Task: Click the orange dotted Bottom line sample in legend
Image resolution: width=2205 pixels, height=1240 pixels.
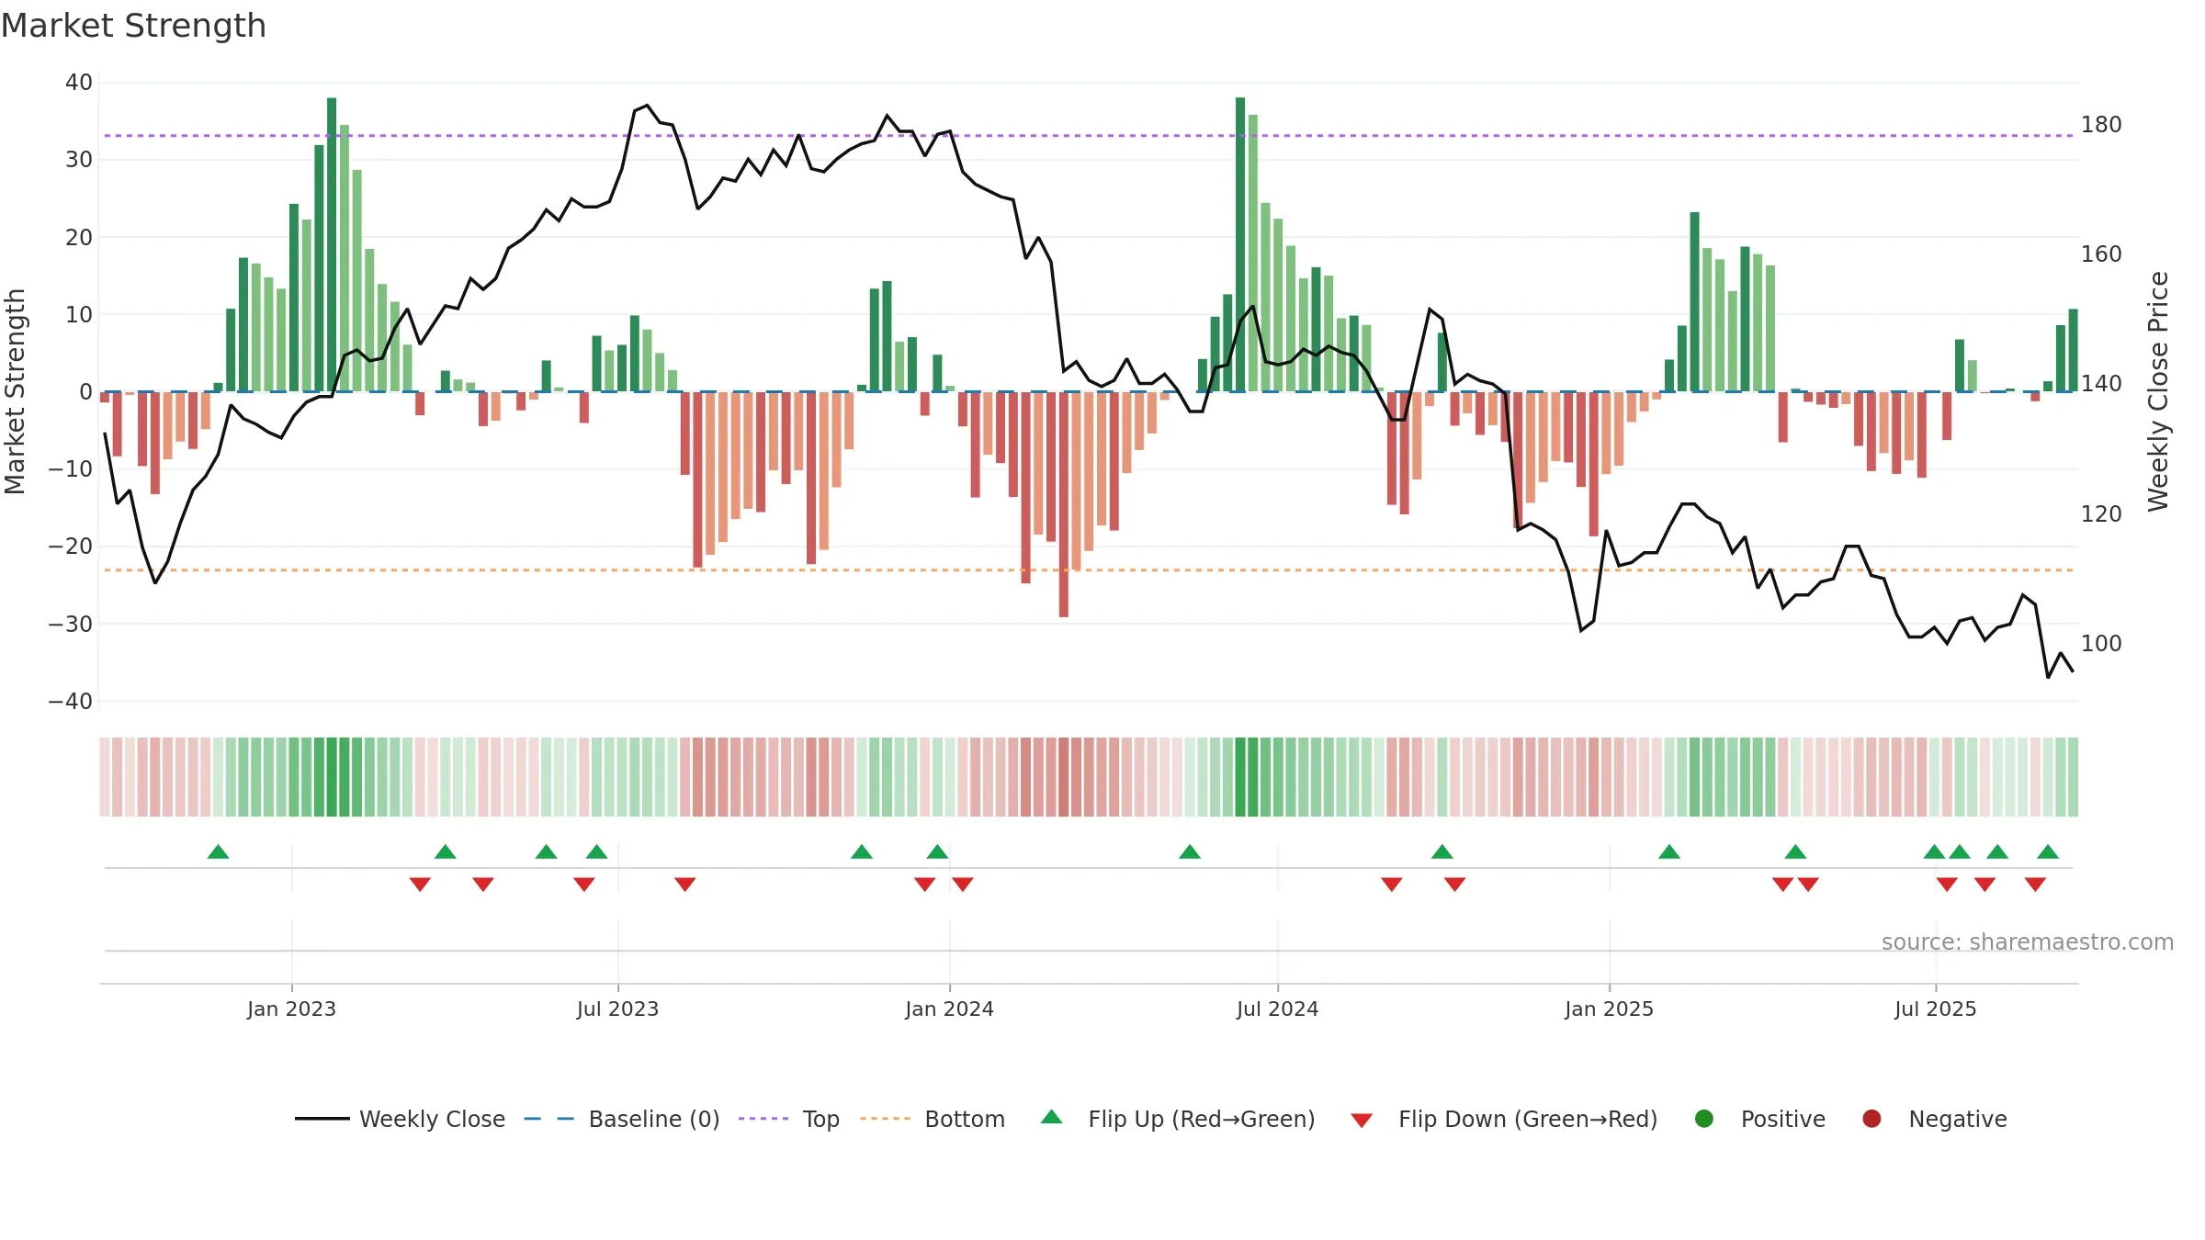Action: point(886,1119)
